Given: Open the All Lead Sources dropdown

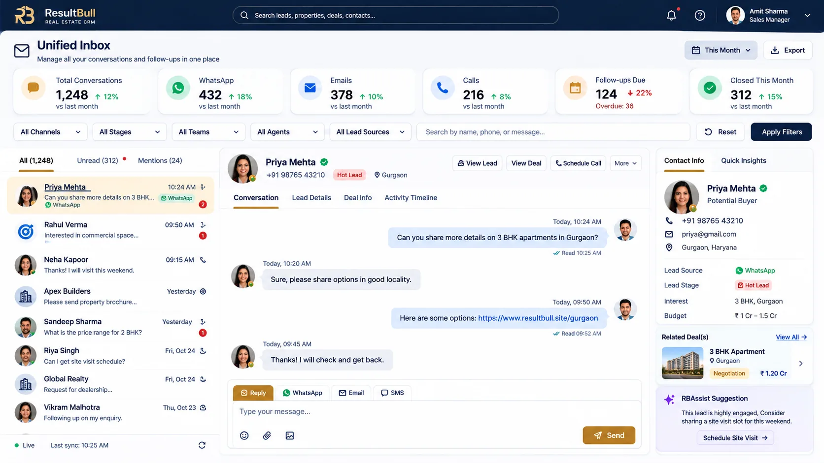Looking at the screenshot, I should tap(370, 132).
